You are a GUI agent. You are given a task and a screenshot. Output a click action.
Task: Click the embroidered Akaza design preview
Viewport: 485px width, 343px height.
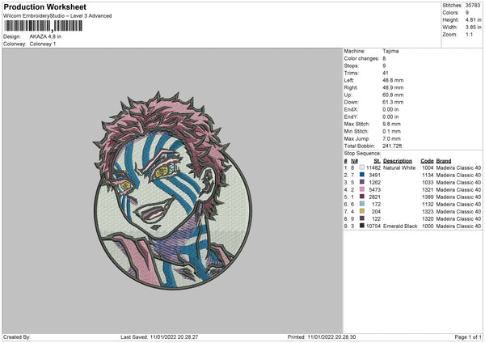173,190
